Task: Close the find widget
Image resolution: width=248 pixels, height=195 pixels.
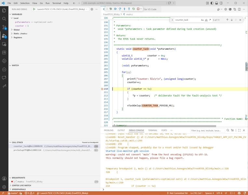Action: (x=240, y=20)
